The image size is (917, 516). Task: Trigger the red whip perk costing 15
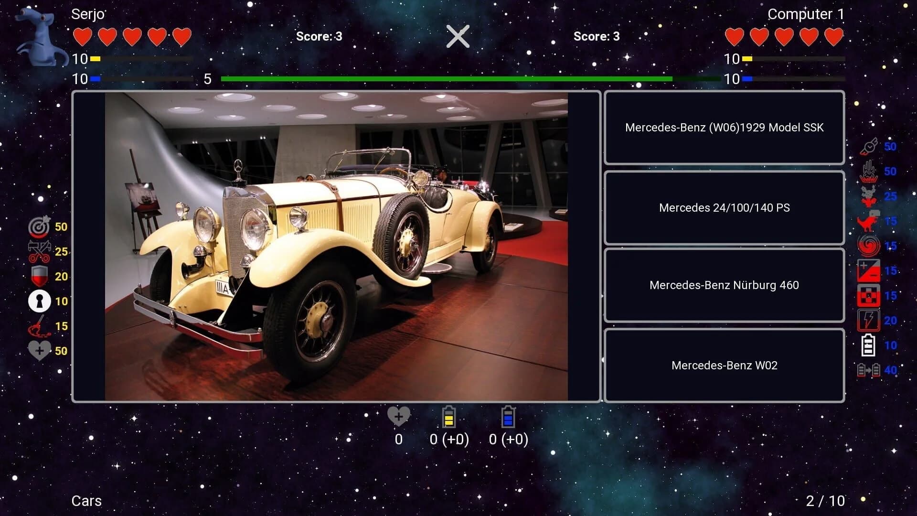pyautogui.click(x=40, y=326)
